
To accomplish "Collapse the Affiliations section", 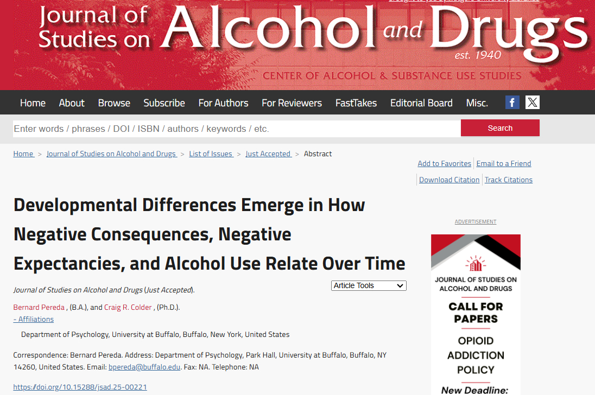I will point(34,319).
